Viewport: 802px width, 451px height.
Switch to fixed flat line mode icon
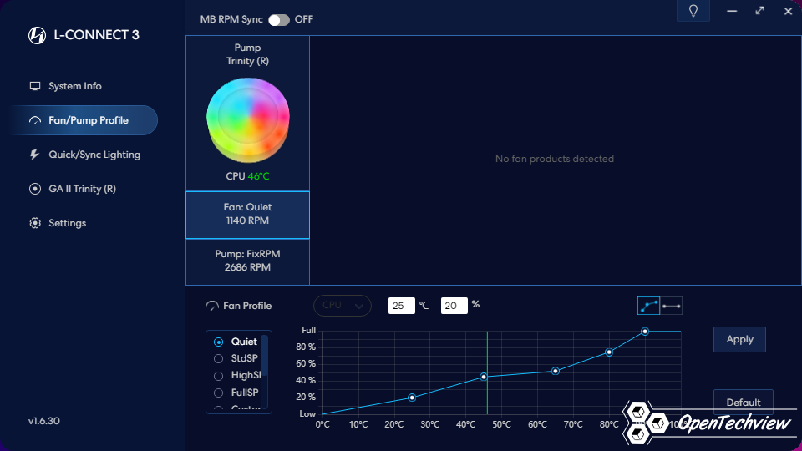(671, 306)
